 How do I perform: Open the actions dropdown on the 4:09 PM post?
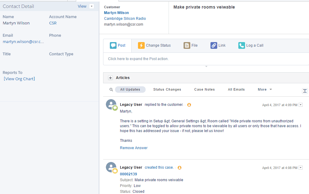pos(300,105)
